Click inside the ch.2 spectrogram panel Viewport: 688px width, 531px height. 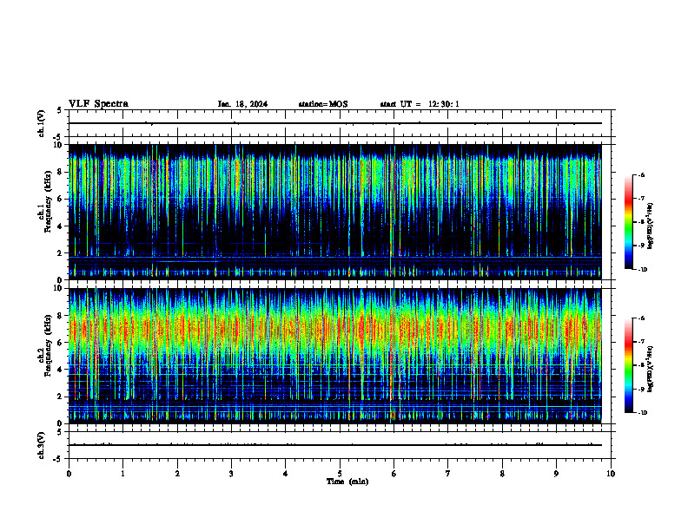tap(335, 356)
